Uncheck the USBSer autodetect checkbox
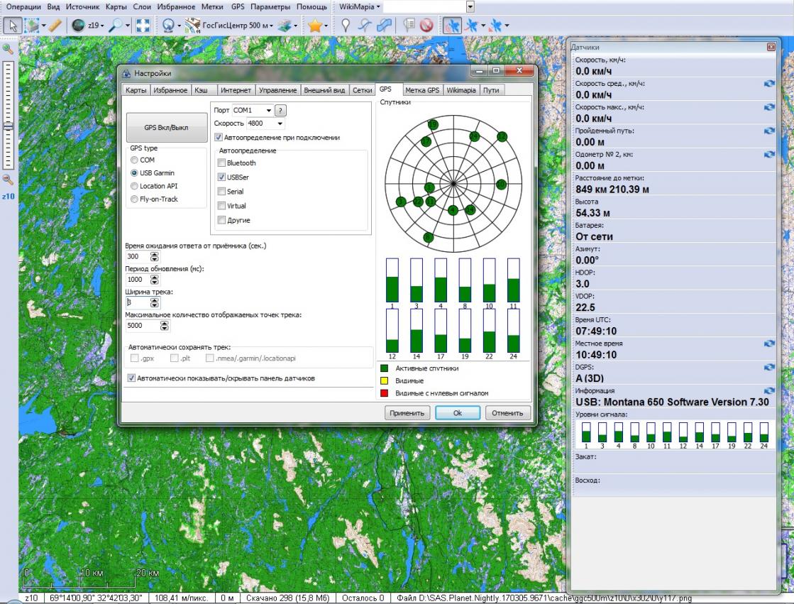This screenshot has height=604, width=794. coord(221,177)
